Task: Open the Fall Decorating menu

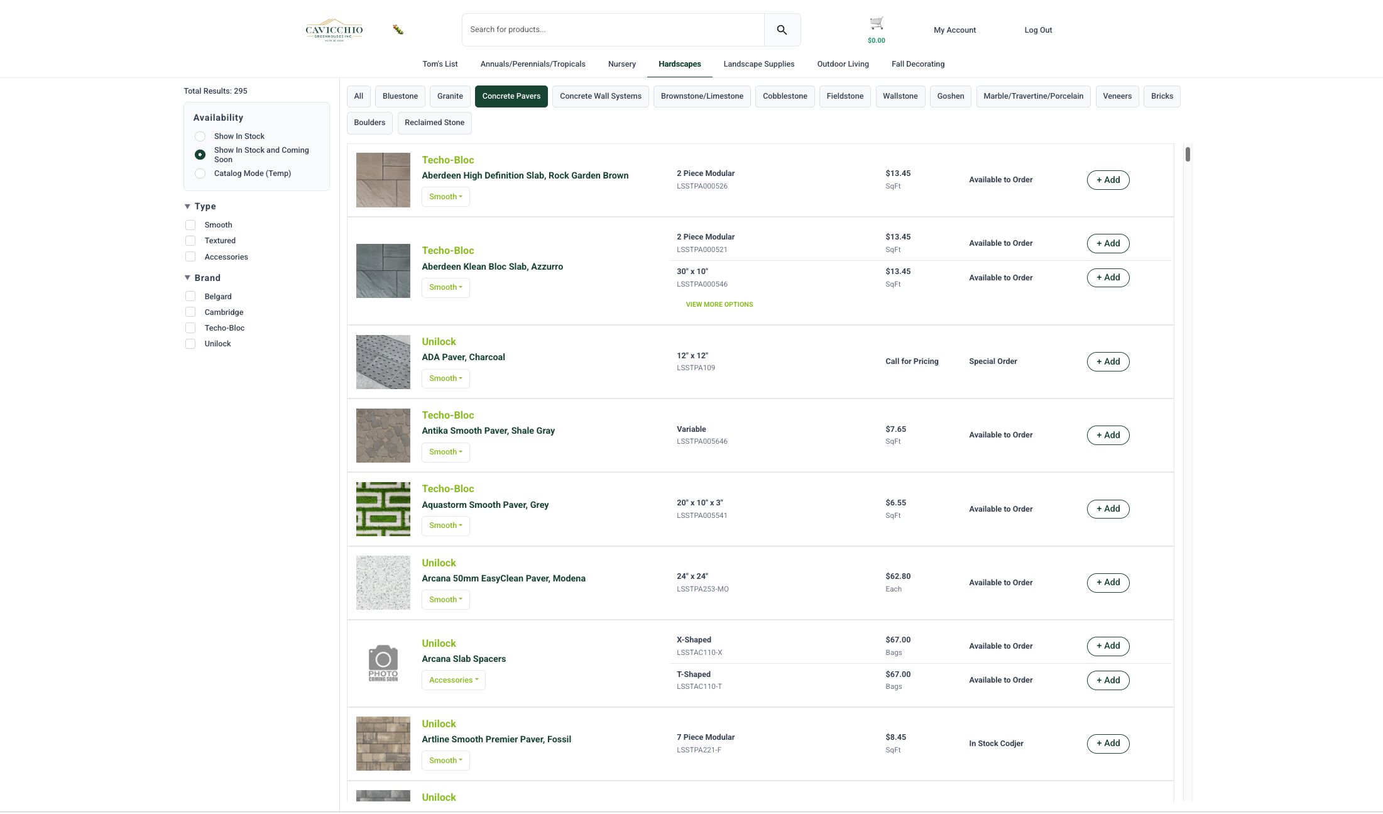Action: 918,64
